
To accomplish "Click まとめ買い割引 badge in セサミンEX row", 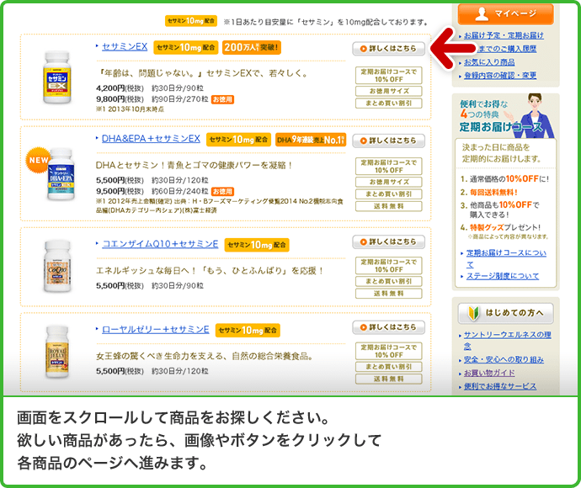I will coord(389,103).
